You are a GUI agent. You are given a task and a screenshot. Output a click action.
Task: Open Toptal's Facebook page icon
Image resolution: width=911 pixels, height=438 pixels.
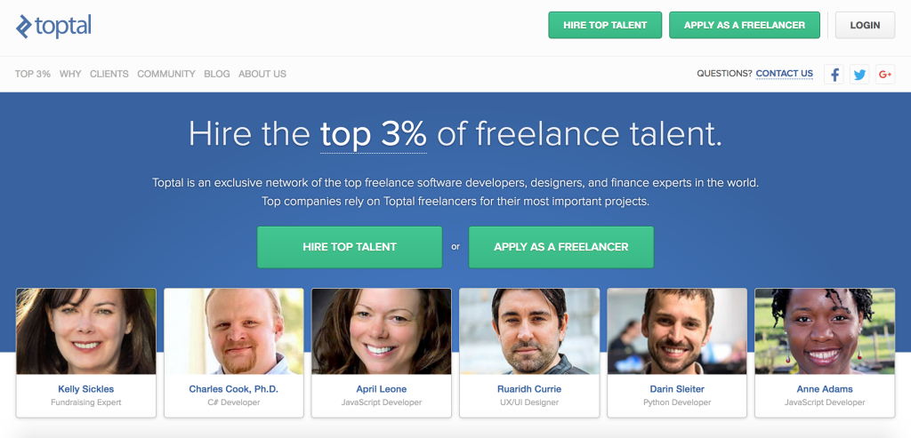coord(834,75)
